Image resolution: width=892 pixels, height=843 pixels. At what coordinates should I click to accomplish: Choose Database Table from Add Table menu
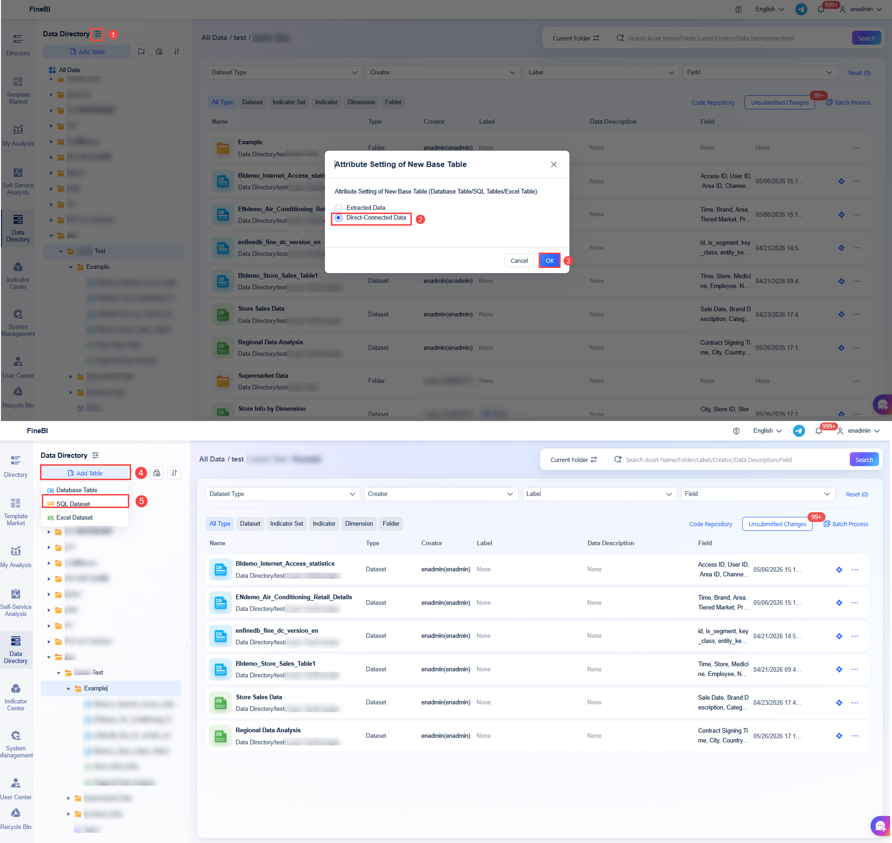point(72,490)
